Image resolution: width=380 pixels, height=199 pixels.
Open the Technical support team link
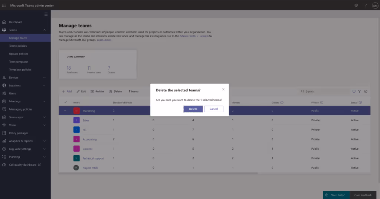[93, 158]
